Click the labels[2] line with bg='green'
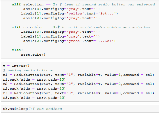 coord(68,41)
